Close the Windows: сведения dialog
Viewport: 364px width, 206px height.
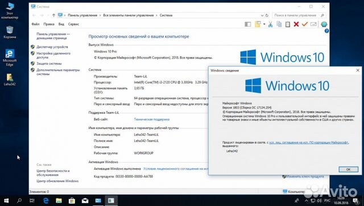[x=358, y=70]
